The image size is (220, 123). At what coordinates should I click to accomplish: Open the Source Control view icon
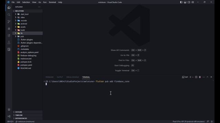coord(9,22)
